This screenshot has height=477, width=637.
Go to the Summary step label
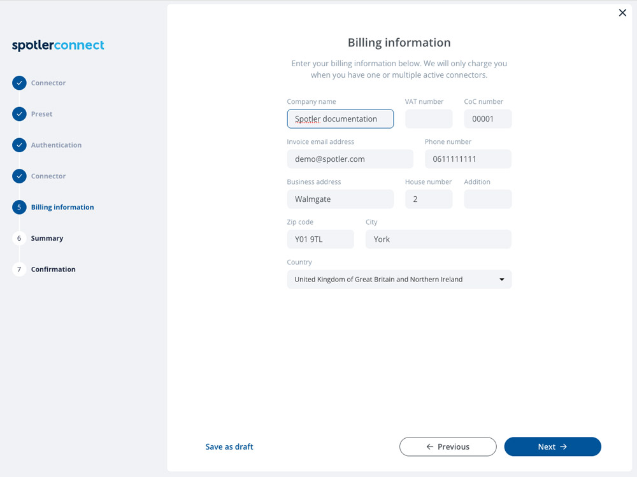pyautogui.click(x=47, y=238)
